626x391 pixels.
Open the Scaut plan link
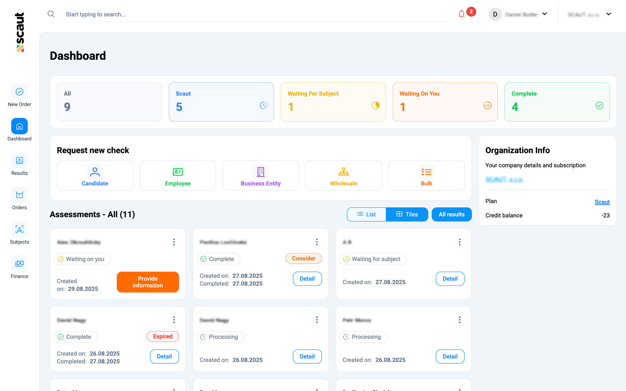click(602, 202)
